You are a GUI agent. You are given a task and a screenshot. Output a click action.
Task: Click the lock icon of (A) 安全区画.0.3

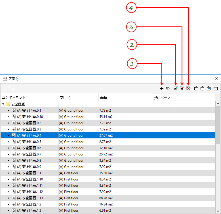pyautogui.click(x=14, y=129)
